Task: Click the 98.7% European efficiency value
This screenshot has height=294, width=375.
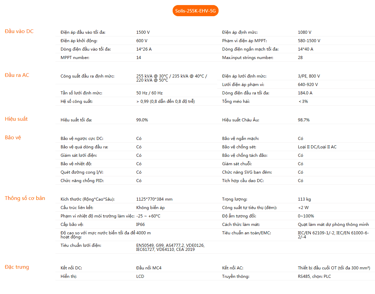Action: tap(304, 120)
